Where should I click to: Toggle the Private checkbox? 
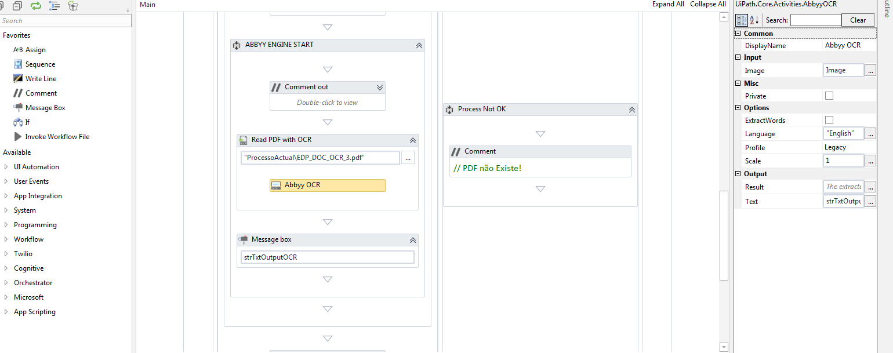[829, 96]
